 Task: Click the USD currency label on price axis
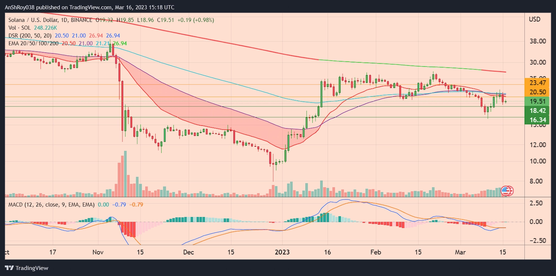[x=534, y=19]
